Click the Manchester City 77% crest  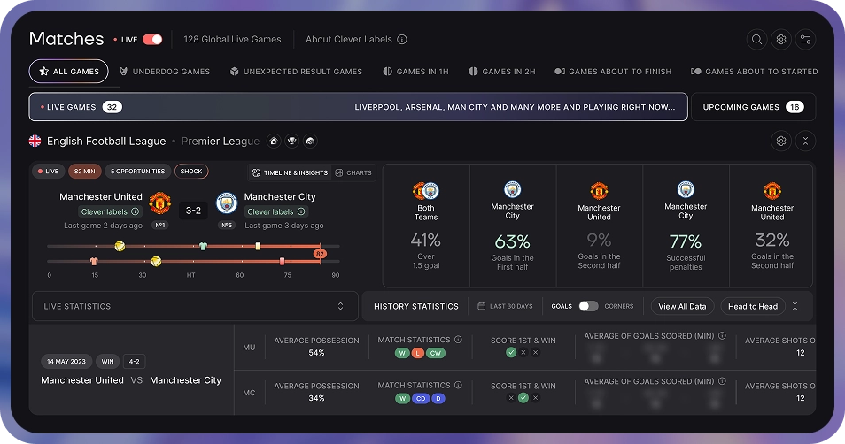pyautogui.click(x=686, y=189)
